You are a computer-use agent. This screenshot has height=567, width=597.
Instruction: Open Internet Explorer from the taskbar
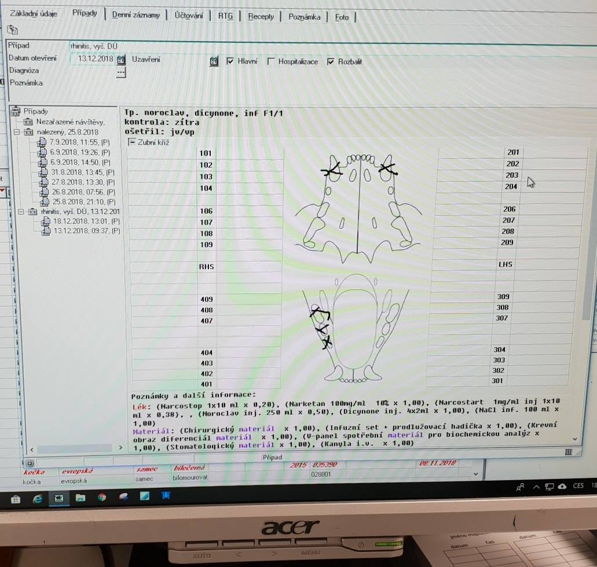pos(38,498)
